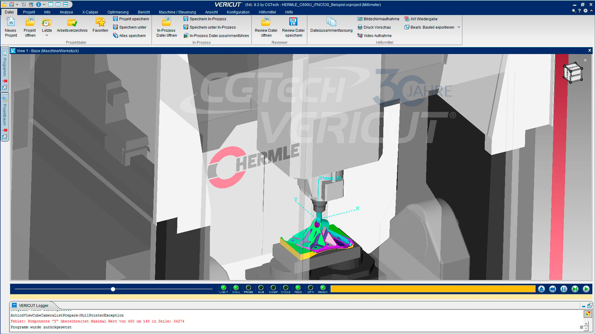This screenshot has width=595, height=334.
Task: Open the Konfiguration tab
Action: [238, 12]
